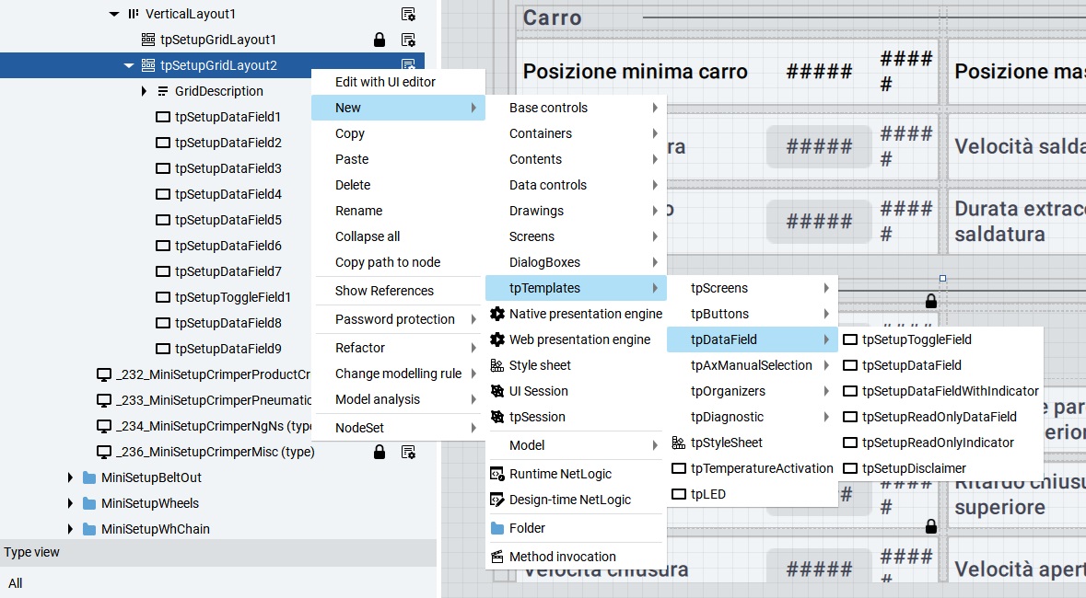Open the Base controls submenu
This screenshot has height=598, width=1086.
548,108
